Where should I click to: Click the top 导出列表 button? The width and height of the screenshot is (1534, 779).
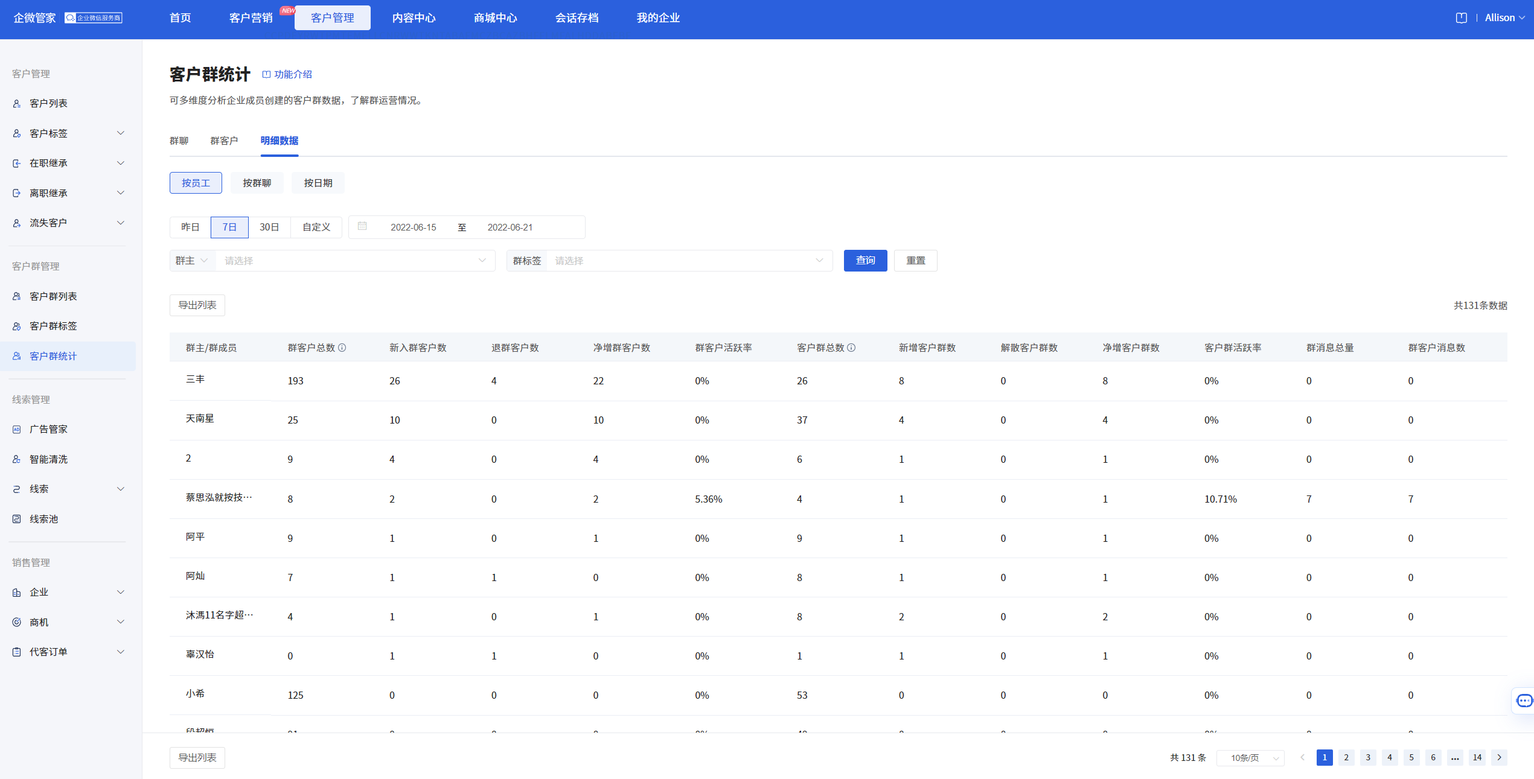197,305
